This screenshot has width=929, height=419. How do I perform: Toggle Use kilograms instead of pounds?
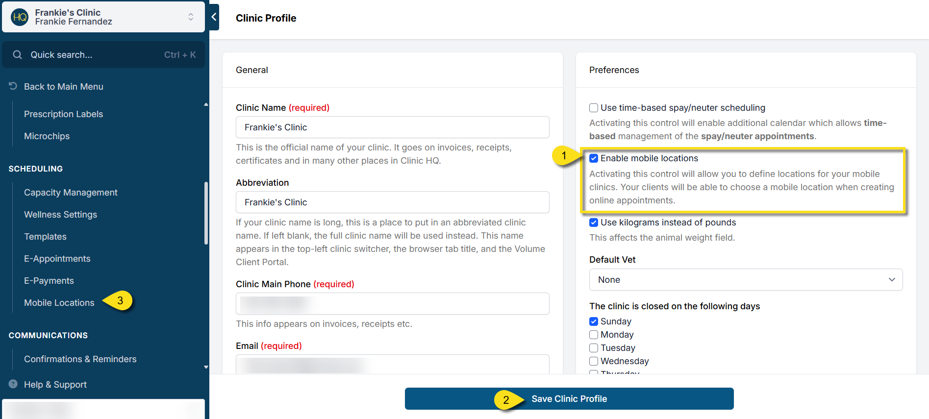(594, 222)
